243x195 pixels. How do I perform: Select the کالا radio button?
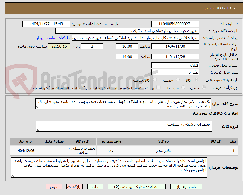(x=196, y=80)
